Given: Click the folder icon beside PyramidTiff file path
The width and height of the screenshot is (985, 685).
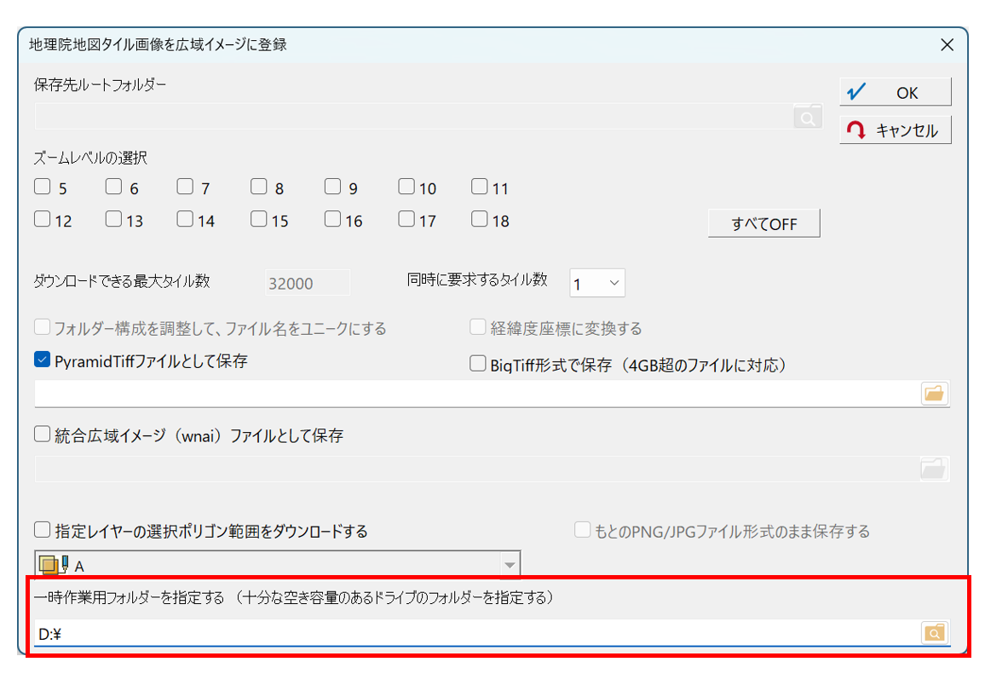Looking at the screenshot, I should 935,393.
